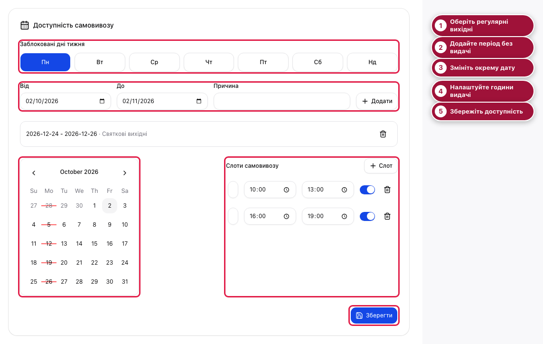
Task: Focus the Причина text field
Action: click(x=282, y=101)
